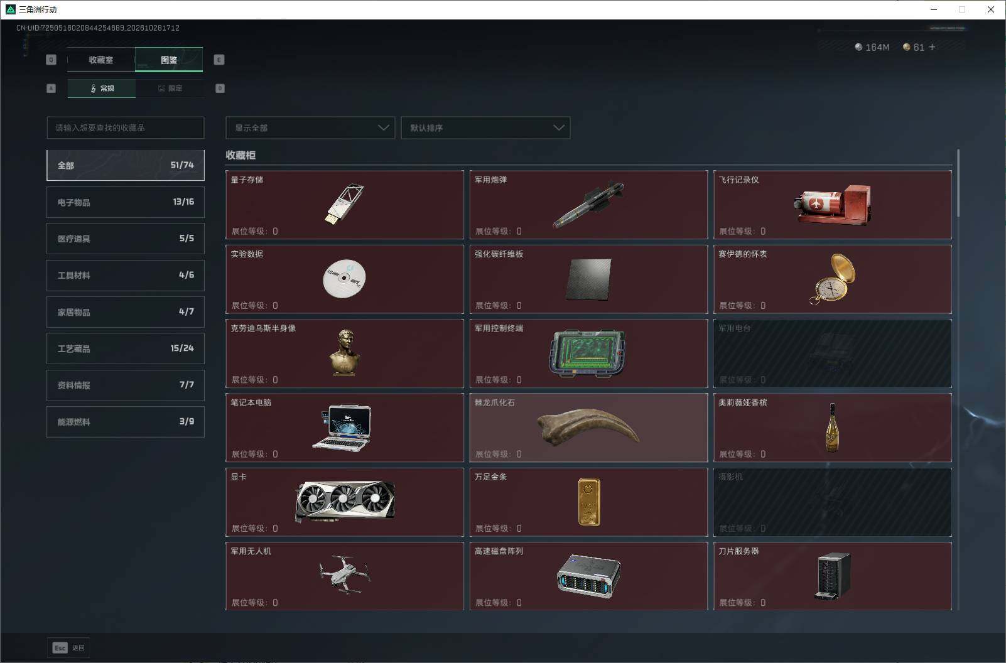
Task: Open the 默认排序 sort dropdown
Action: click(x=485, y=127)
